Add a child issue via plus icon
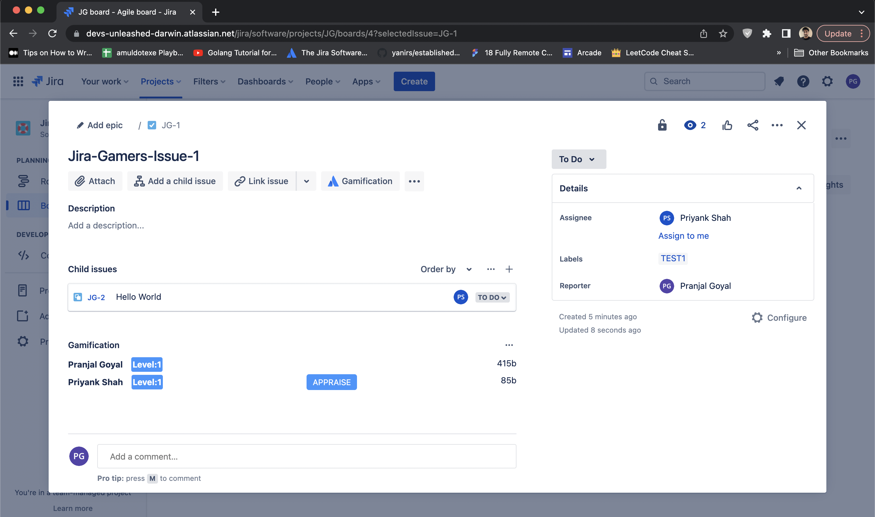The image size is (875, 517). click(x=509, y=269)
